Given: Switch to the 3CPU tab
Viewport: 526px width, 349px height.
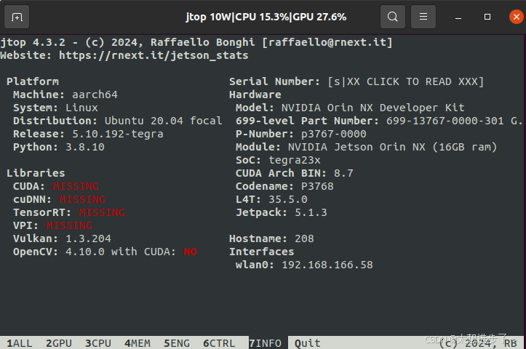Looking at the screenshot, I should pos(98,343).
